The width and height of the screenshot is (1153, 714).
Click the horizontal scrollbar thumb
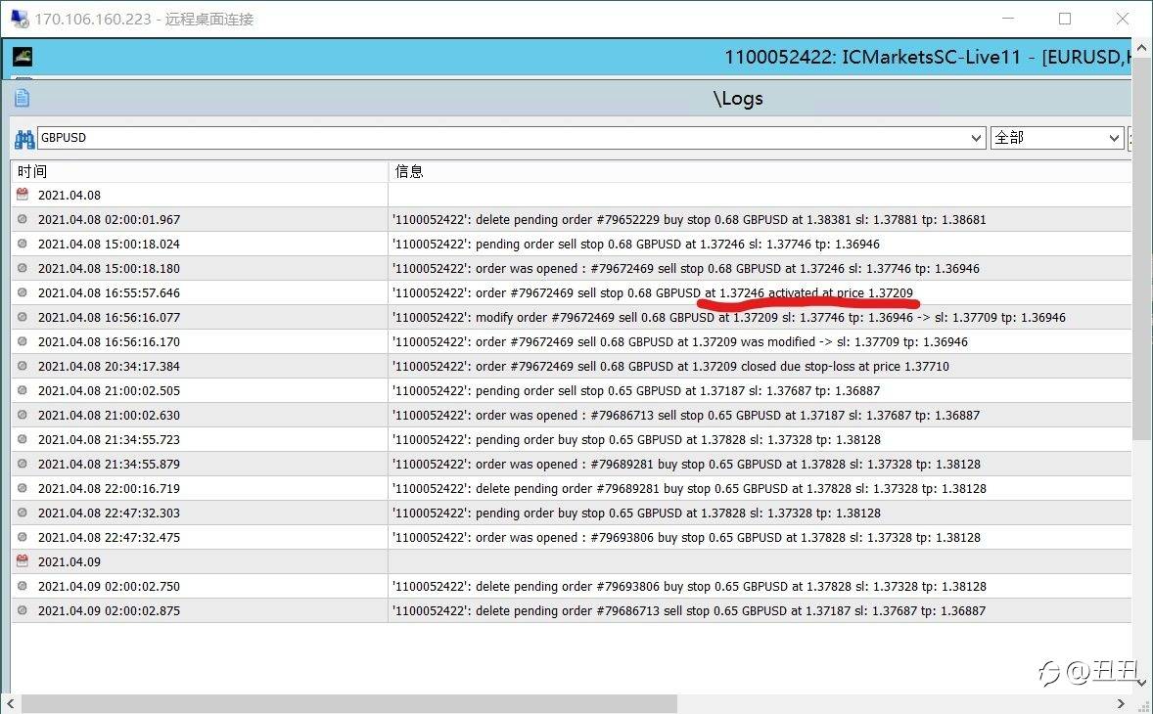coord(349,703)
